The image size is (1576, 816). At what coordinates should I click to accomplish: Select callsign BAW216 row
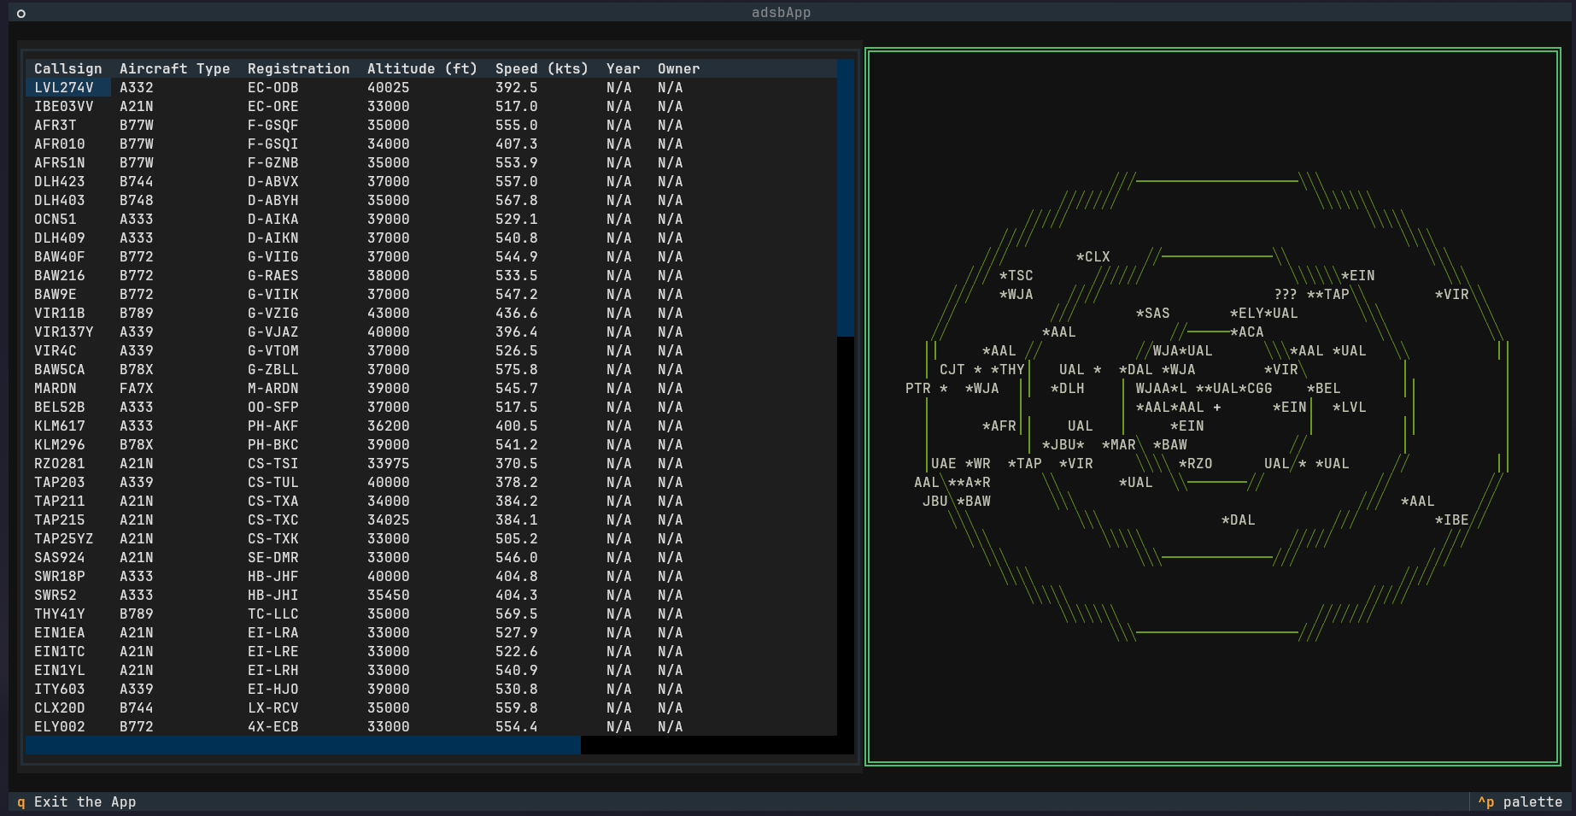431,275
